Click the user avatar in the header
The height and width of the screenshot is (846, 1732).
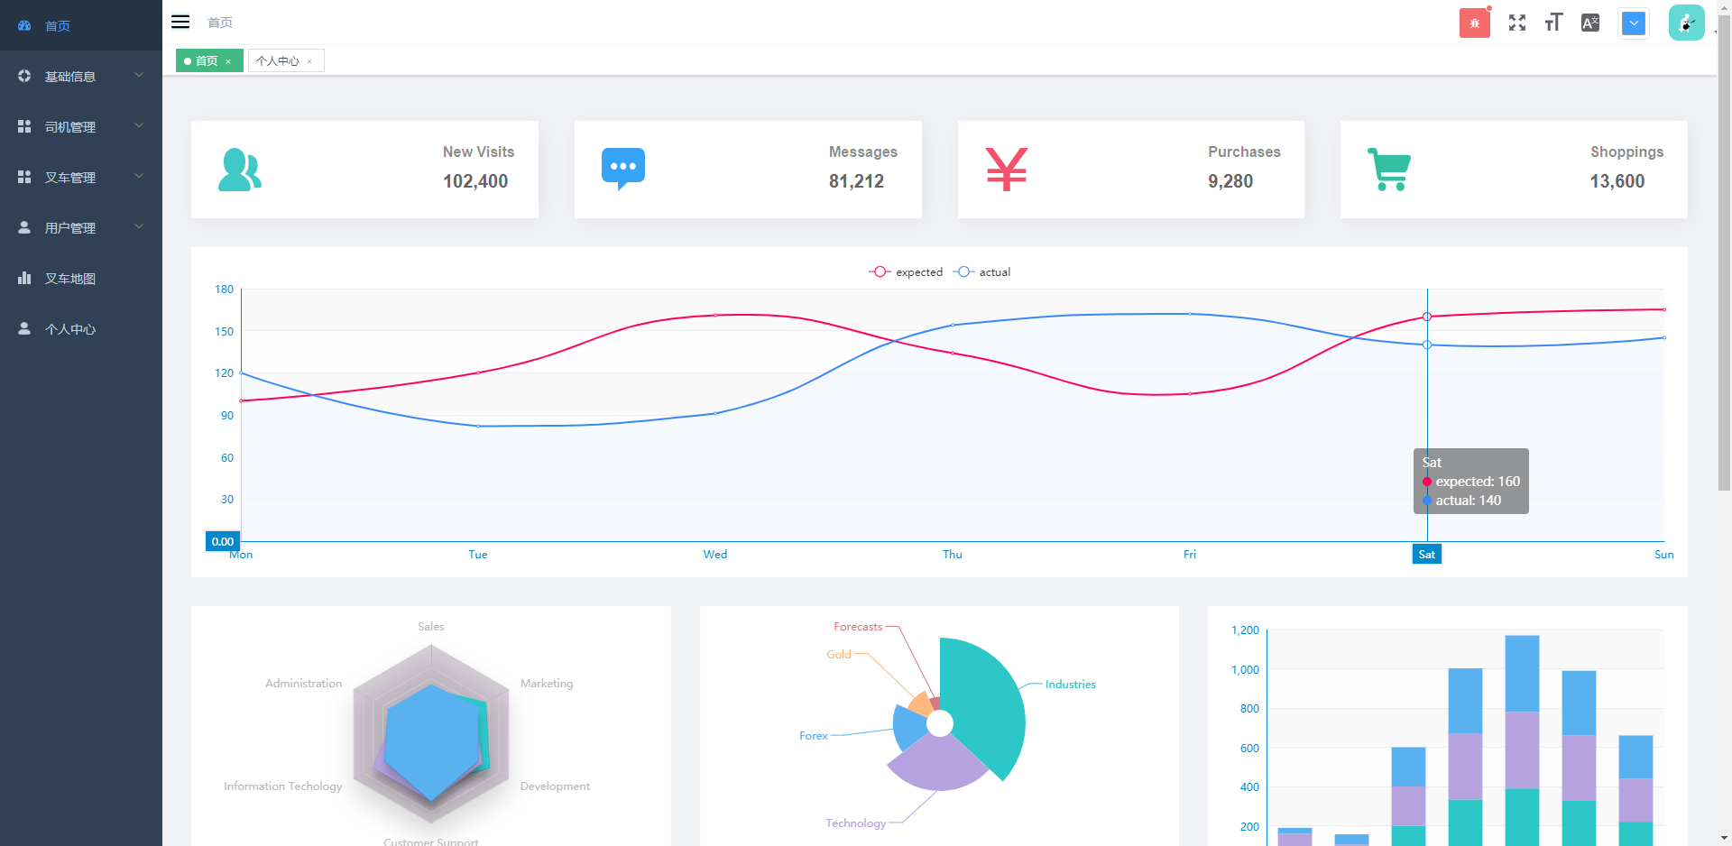tap(1685, 23)
